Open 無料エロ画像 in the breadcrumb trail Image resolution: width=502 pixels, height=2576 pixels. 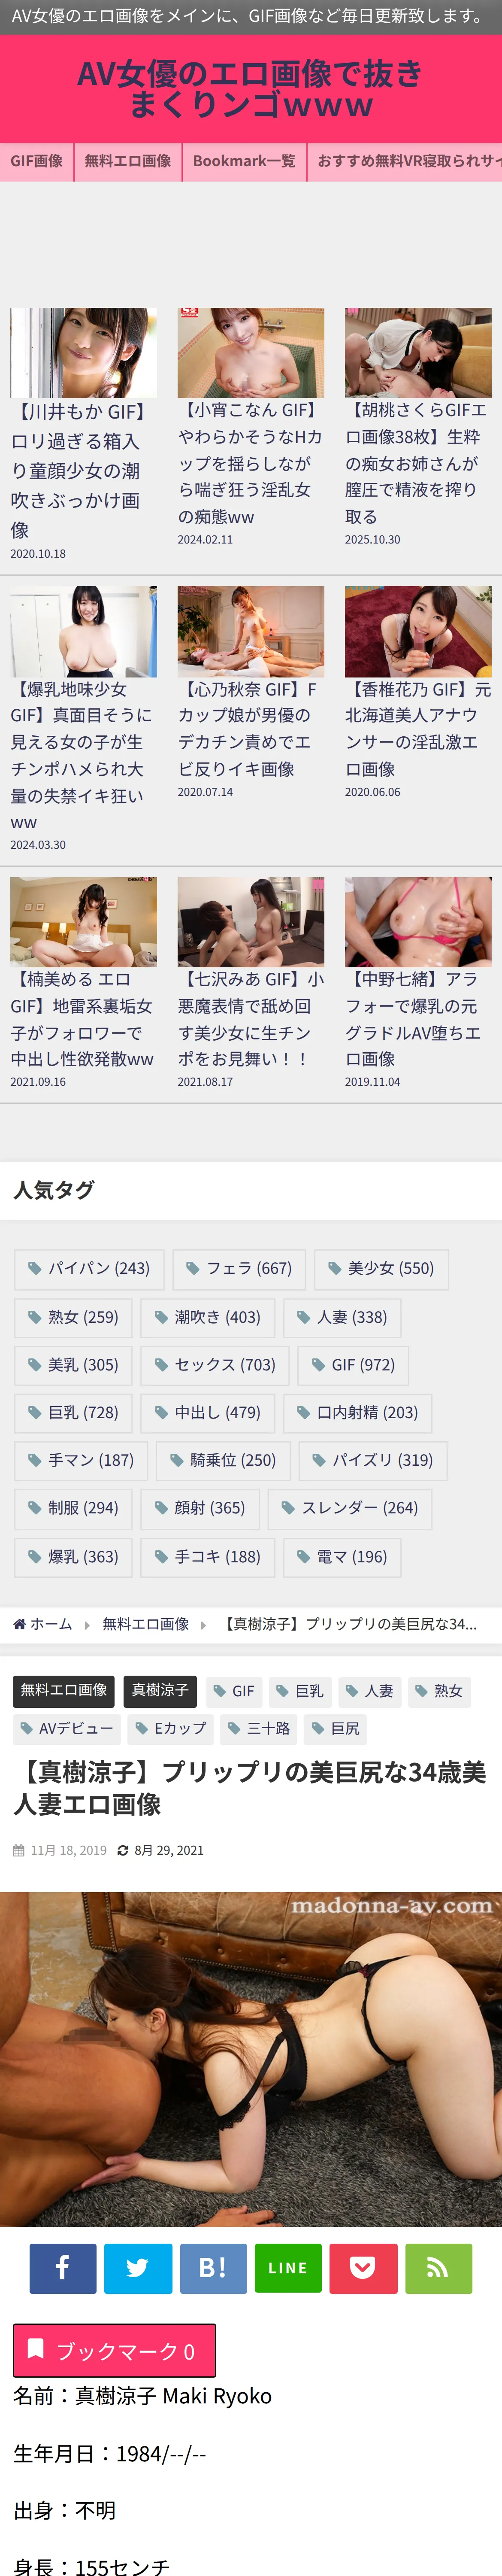(145, 1624)
